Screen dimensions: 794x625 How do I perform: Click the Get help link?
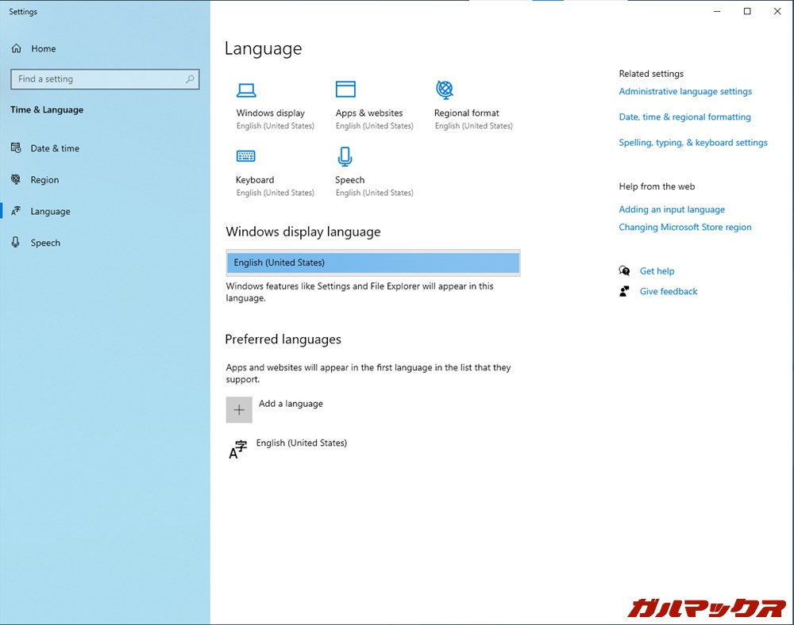(x=657, y=271)
